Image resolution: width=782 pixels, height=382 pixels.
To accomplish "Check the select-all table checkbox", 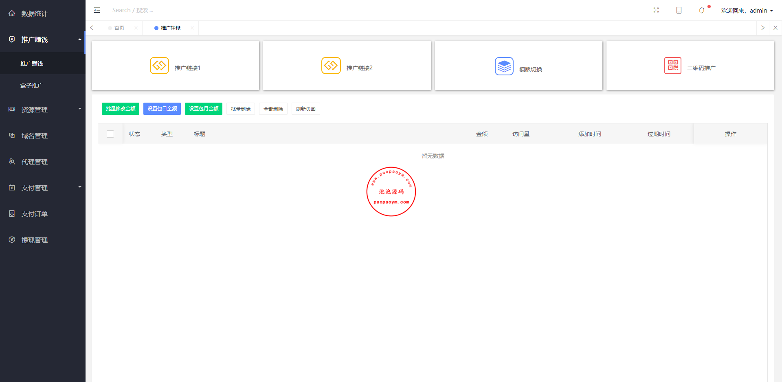I will tap(110, 134).
